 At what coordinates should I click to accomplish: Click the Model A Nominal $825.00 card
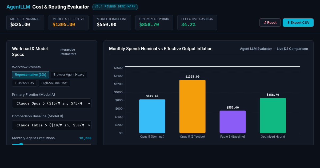click(25, 22)
